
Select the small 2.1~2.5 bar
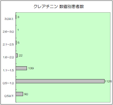click(x=16, y=43)
